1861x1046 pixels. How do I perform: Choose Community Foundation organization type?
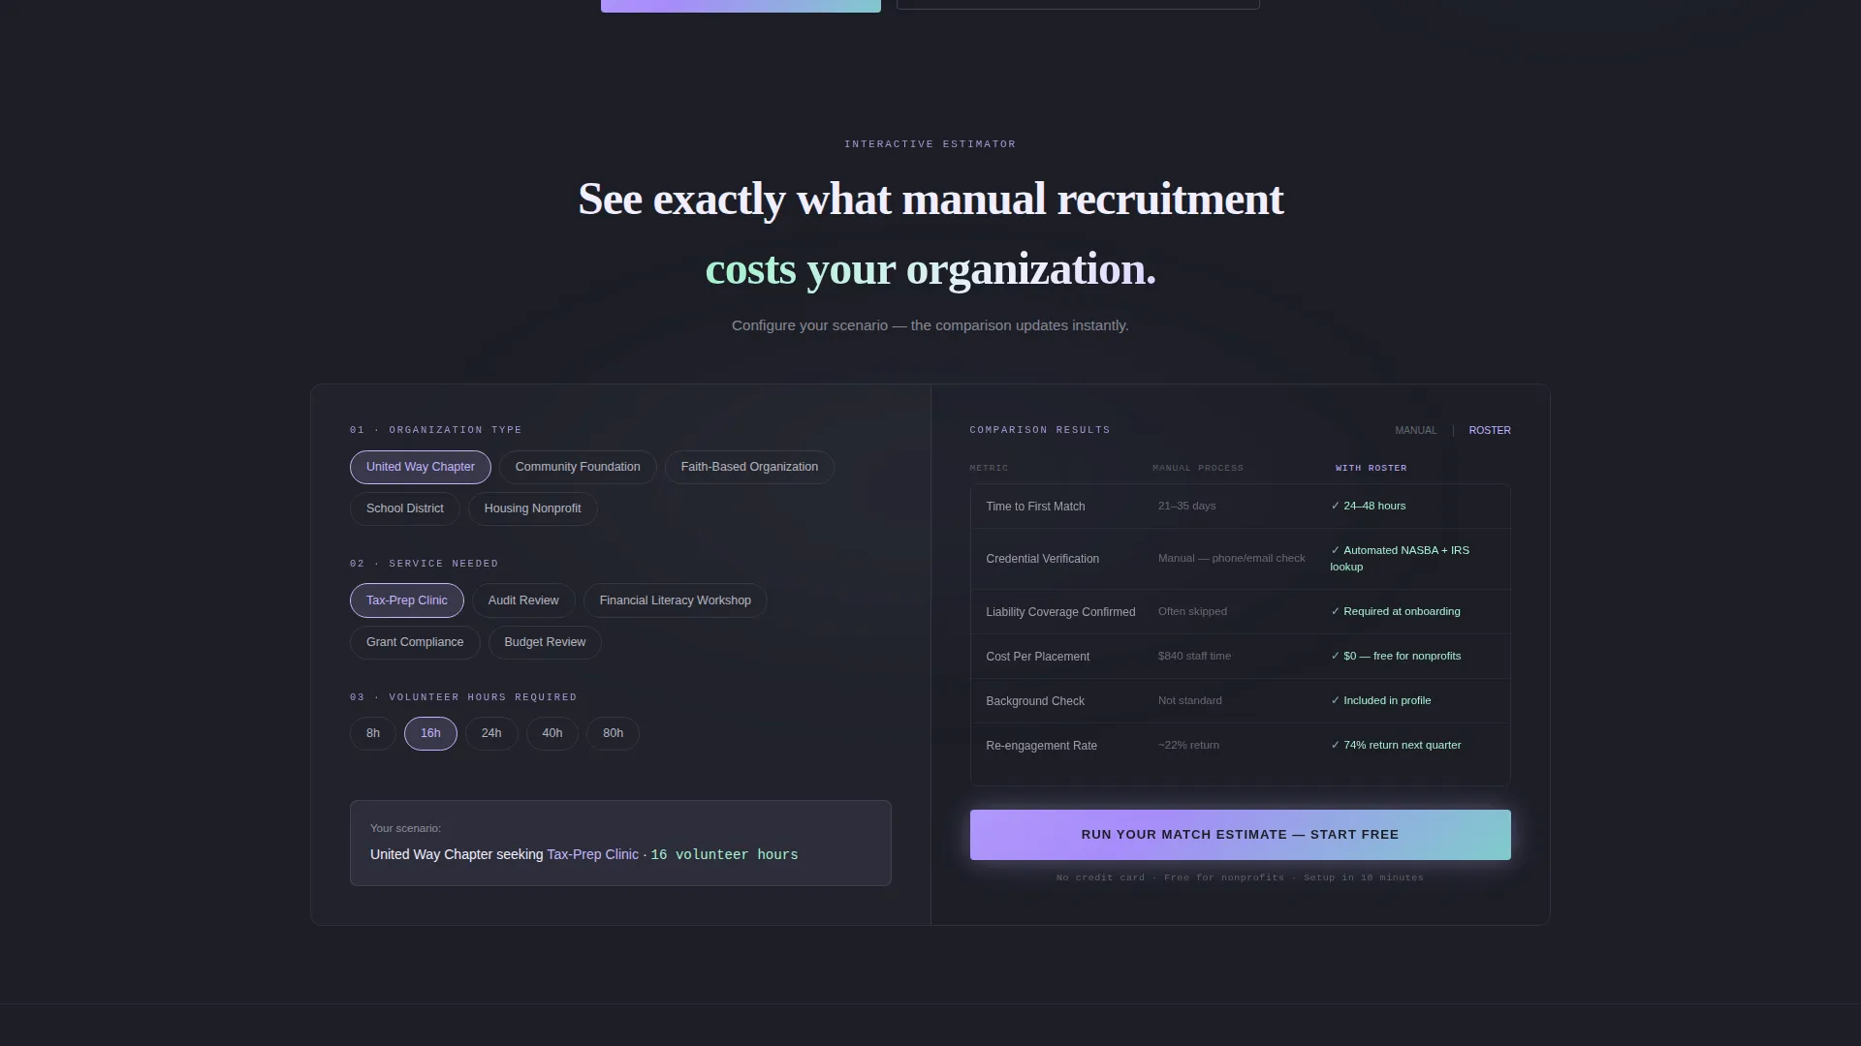coord(578,467)
